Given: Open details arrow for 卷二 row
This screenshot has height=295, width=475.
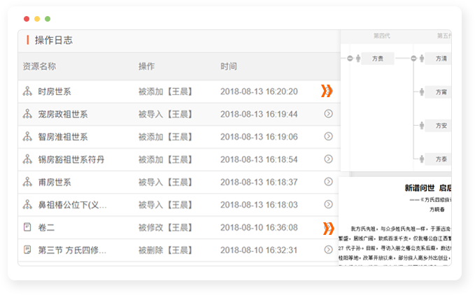Looking at the screenshot, I should tap(327, 228).
